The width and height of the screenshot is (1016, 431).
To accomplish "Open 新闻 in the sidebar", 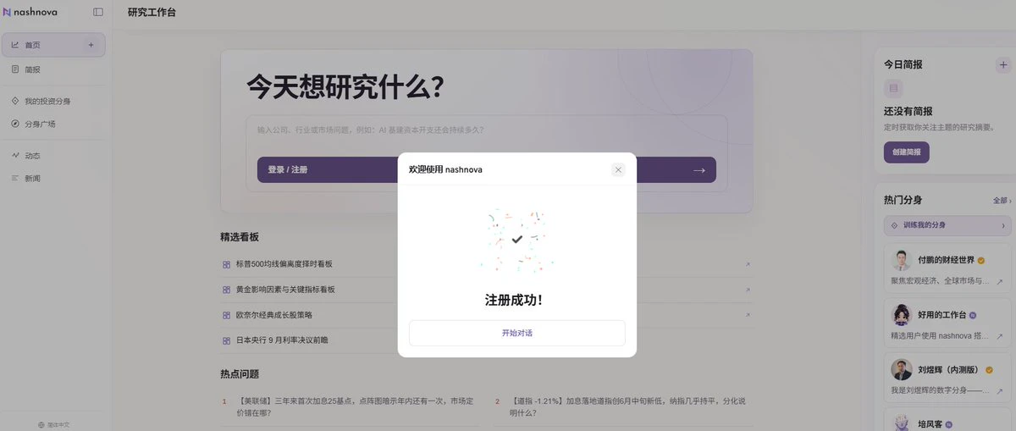I will pos(53,179).
